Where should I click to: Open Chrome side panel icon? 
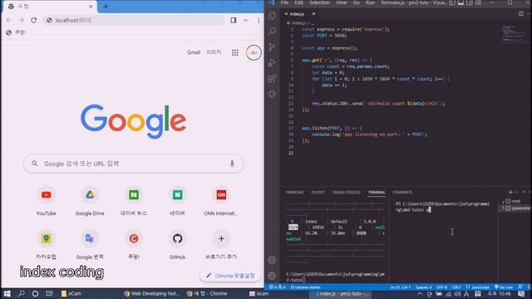tap(234, 20)
